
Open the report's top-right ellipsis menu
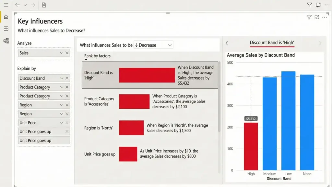(327, 5)
